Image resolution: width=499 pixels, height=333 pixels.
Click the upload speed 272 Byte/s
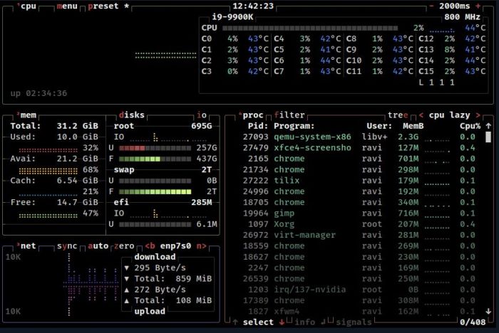coord(160,290)
